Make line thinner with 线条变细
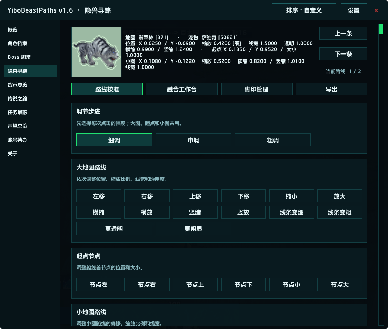The height and width of the screenshot is (329, 388). click(292, 212)
